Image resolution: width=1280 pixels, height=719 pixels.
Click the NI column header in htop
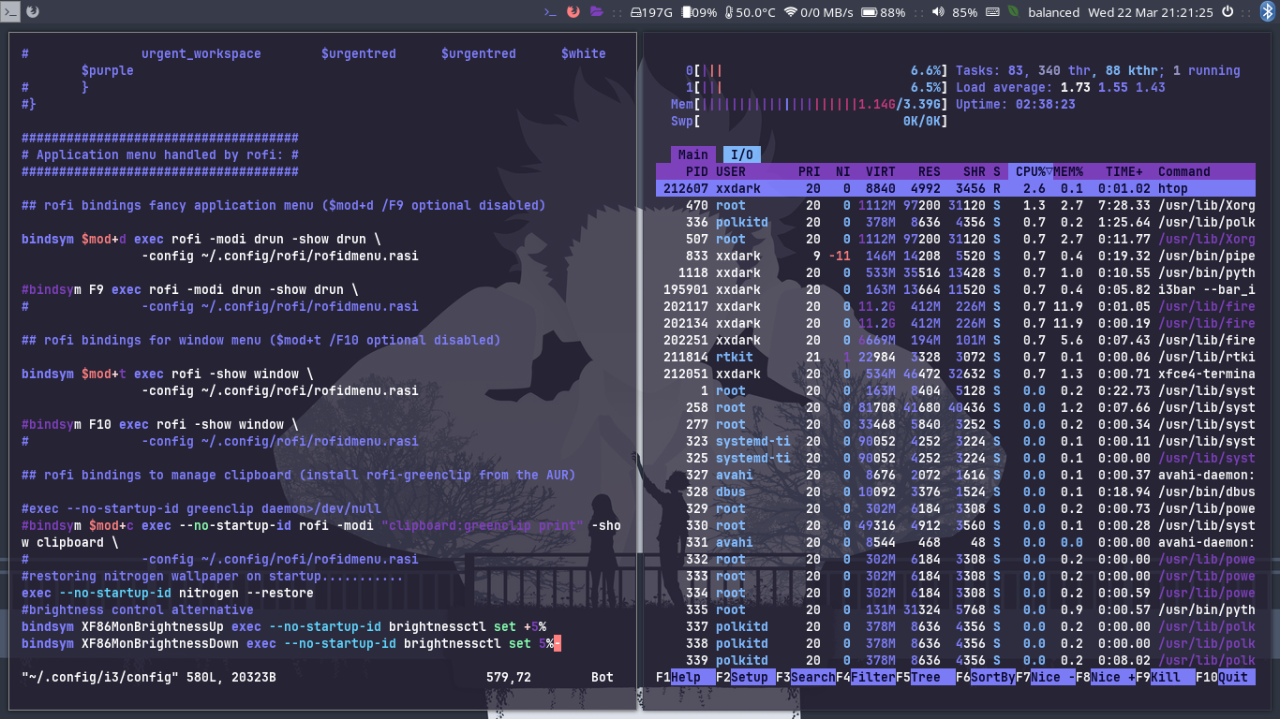click(x=843, y=171)
